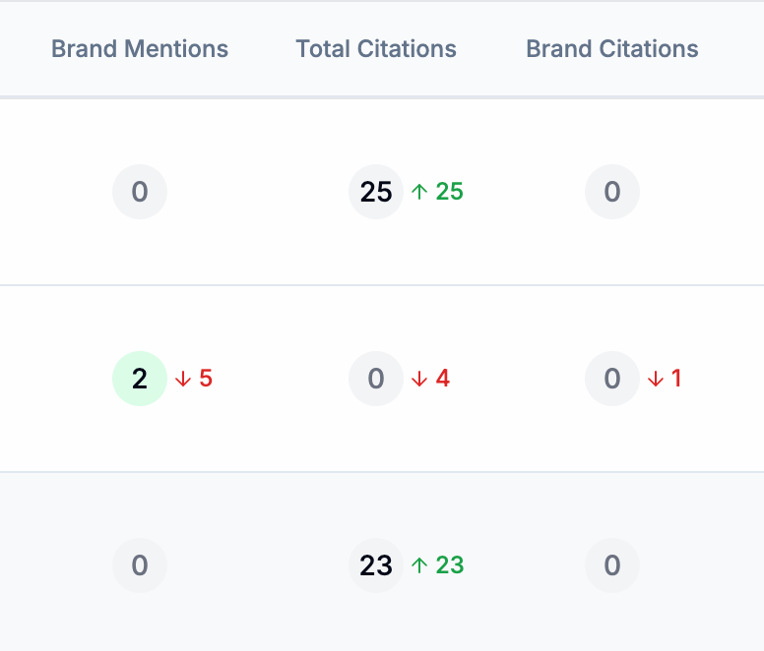Click the green 23 increase number
The height and width of the screenshot is (651, 764).
[x=449, y=565]
